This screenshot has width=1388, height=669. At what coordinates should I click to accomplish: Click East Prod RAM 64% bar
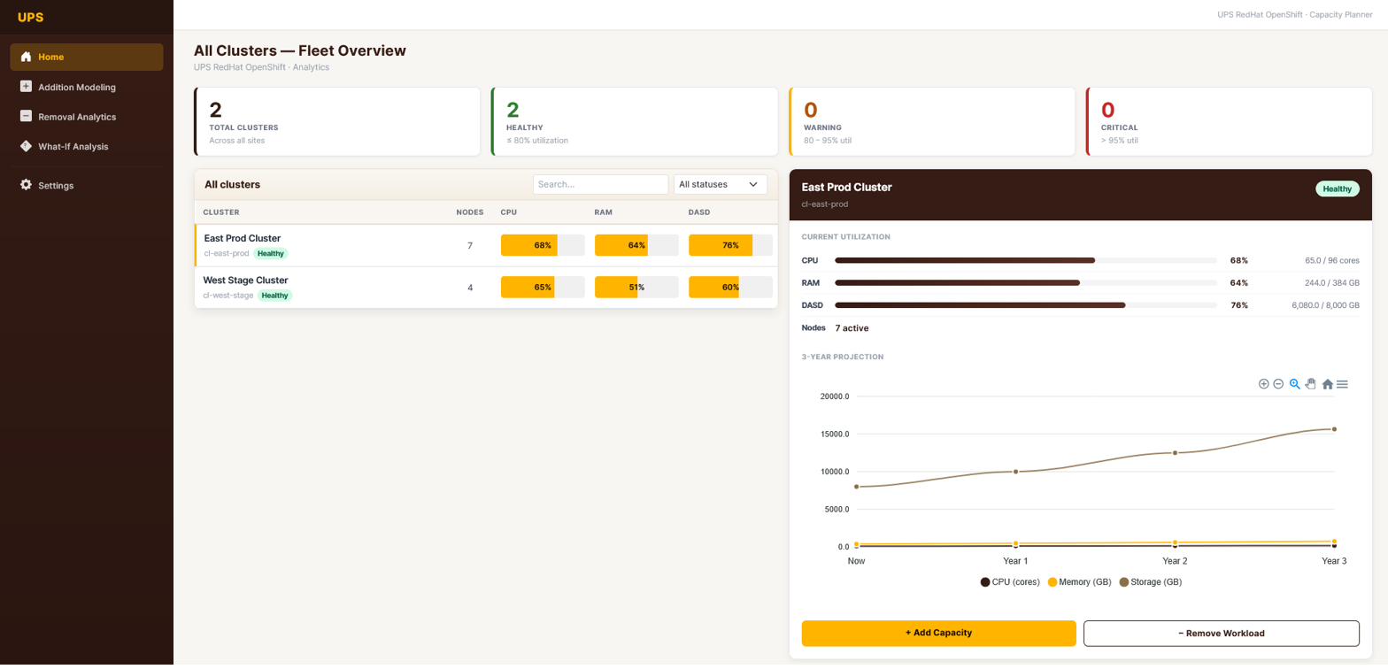[636, 245]
